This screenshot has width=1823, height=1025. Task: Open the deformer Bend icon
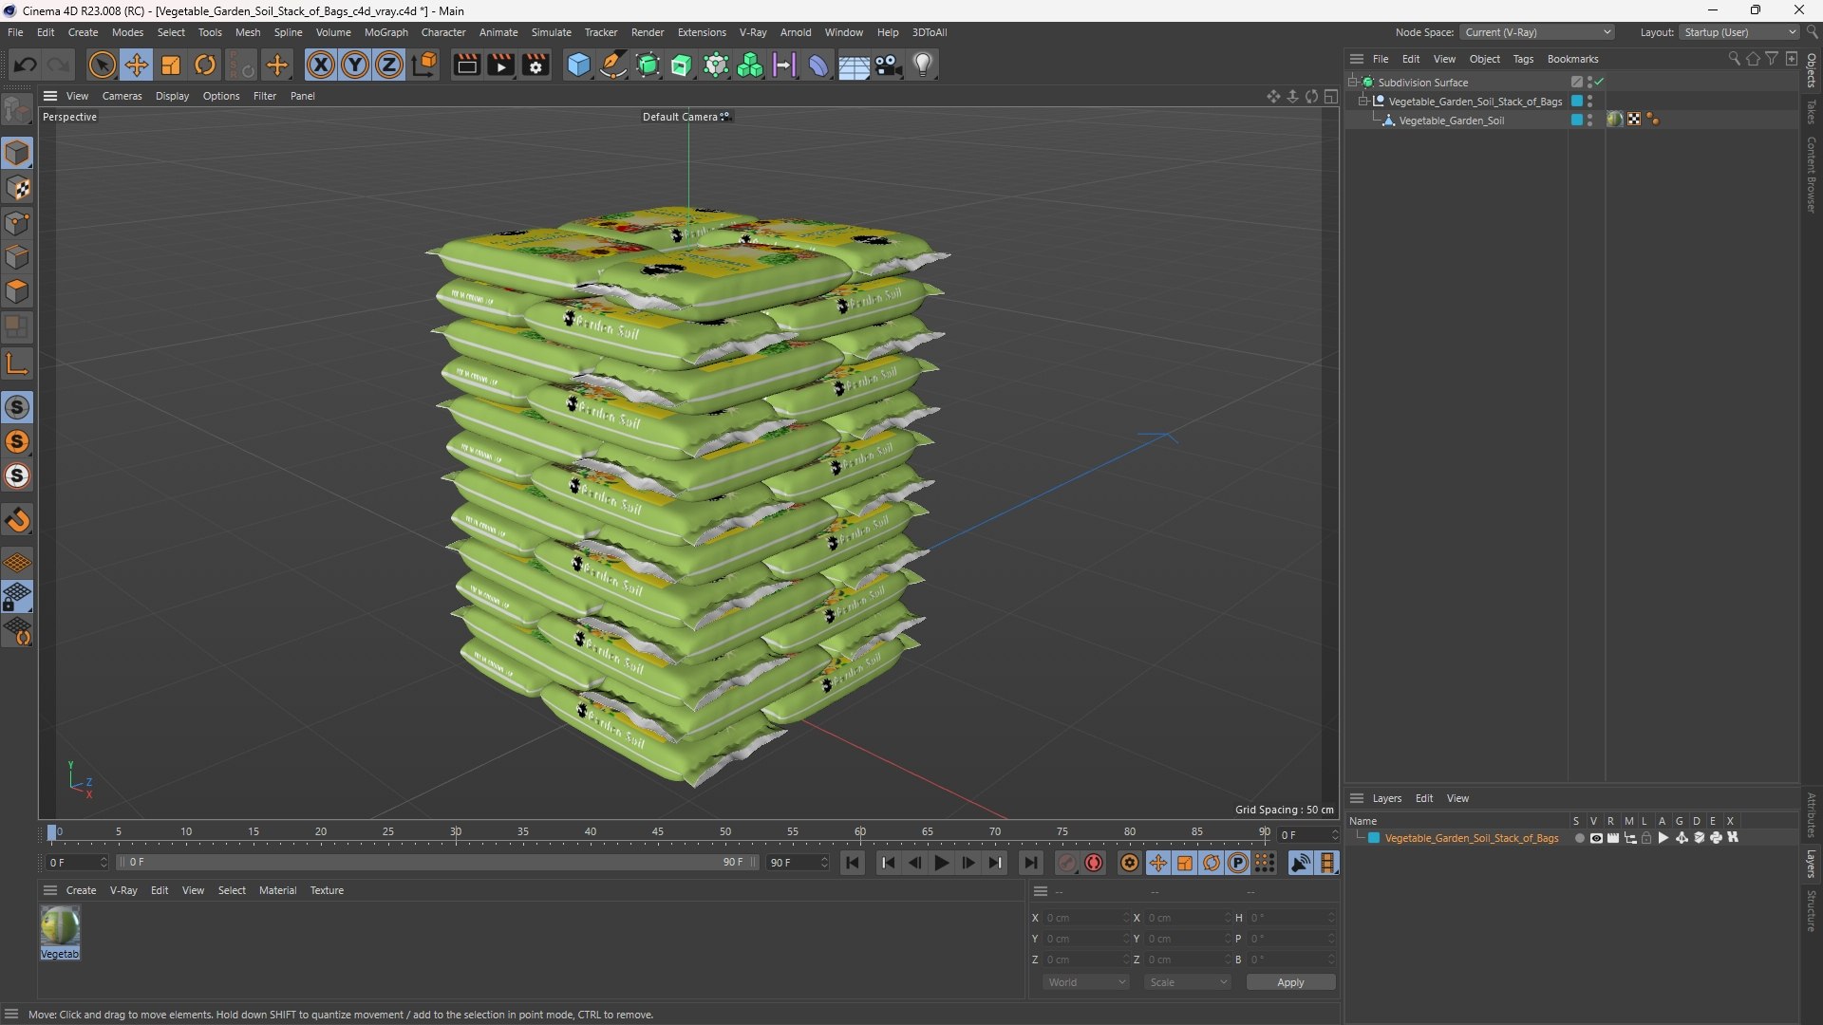click(x=818, y=65)
